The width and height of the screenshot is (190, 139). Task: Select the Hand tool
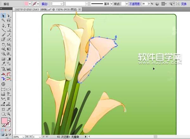tap(3, 114)
